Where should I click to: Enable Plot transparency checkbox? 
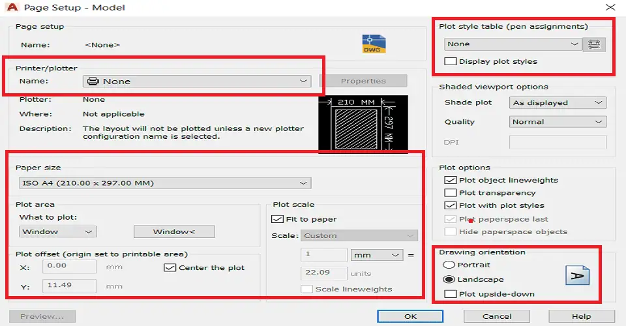pyautogui.click(x=451, y=193)
